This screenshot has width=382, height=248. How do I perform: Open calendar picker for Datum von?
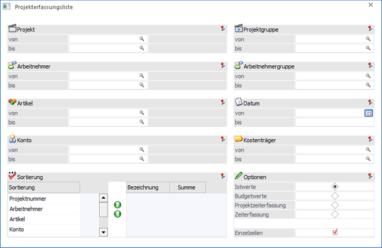pos(368,113)
